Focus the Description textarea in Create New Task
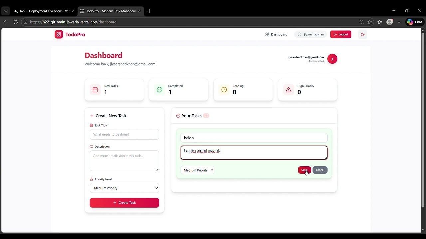The image size is (426, 239). (124, 161)
